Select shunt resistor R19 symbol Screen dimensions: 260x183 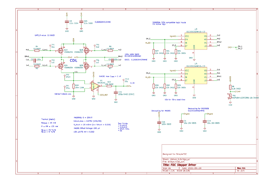[73, 86]
